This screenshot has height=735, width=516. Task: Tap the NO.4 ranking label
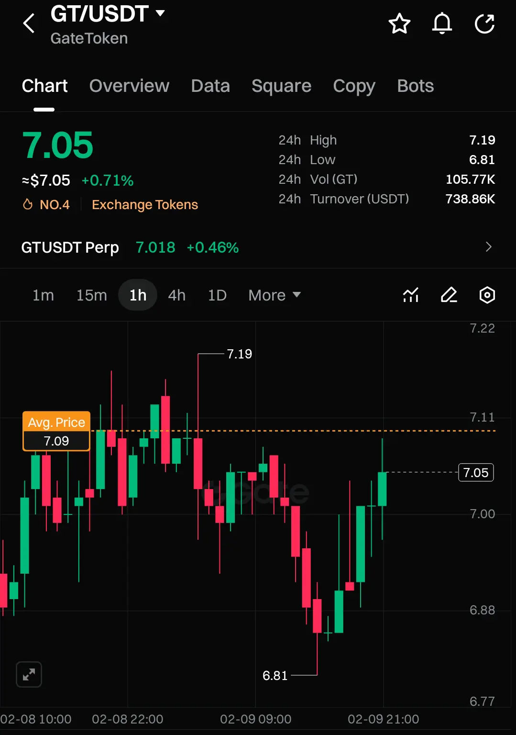click(55, 205)
